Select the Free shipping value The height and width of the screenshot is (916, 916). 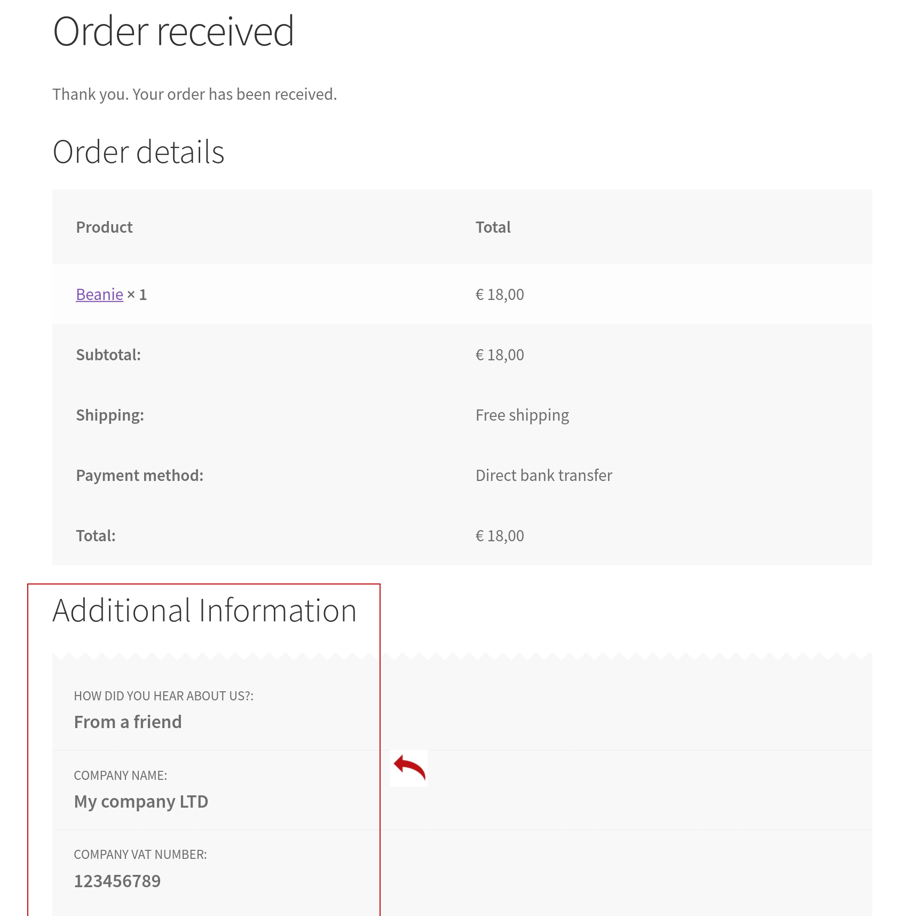click(x=522, y=415)
